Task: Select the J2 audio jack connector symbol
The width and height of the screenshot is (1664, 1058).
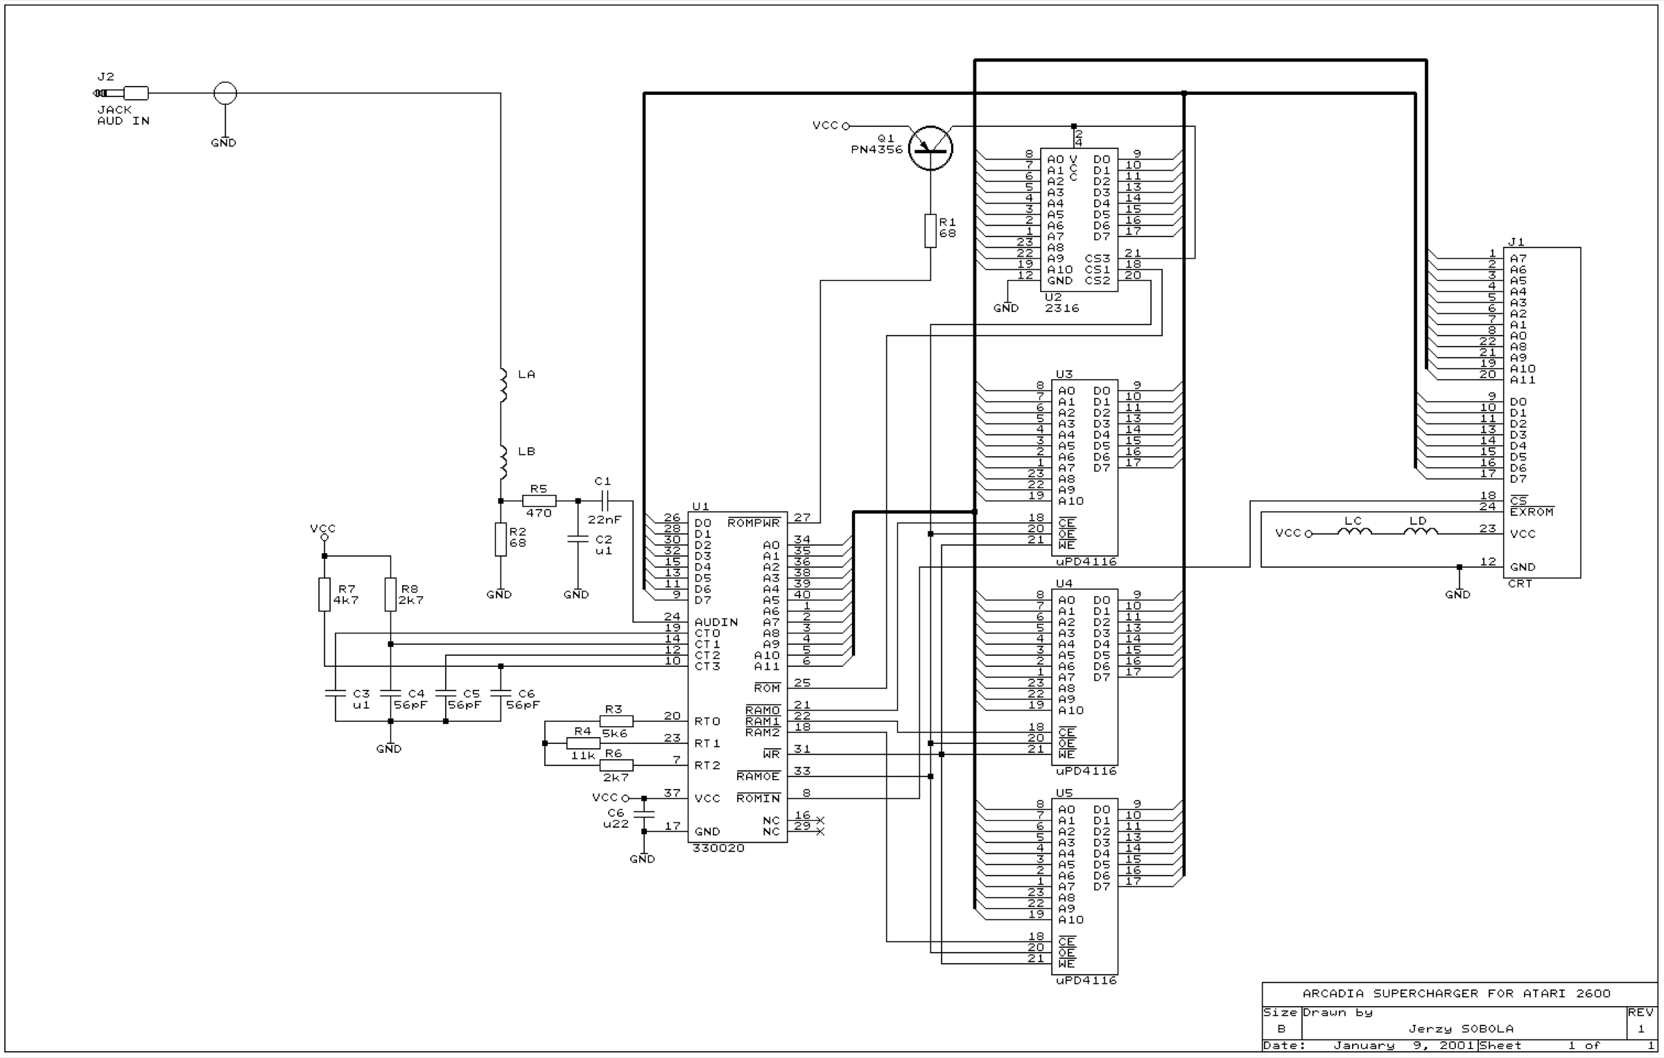Action: tap(121, 93)
